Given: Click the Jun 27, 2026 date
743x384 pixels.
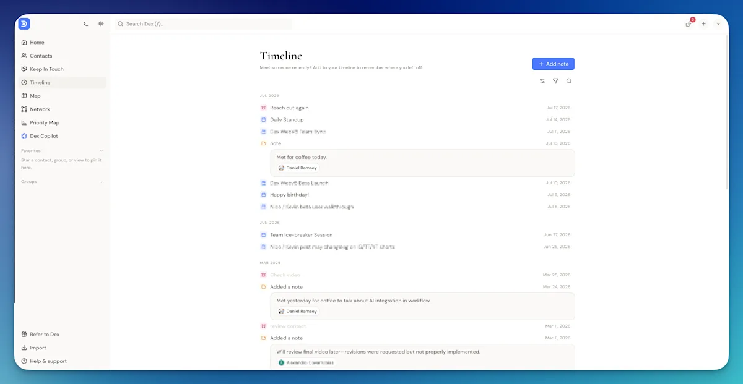Looking at the screenshot, I should click(x=557, y=235).
